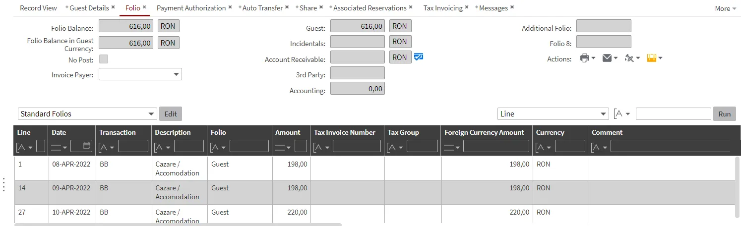This screenshot has width=741, height=226.
Task: Switch to the Payment Authorization tab
Action: (191, 8)
